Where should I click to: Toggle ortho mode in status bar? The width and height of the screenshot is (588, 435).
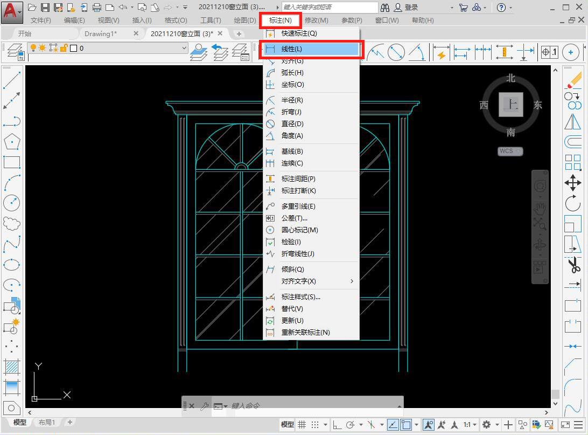337,425
